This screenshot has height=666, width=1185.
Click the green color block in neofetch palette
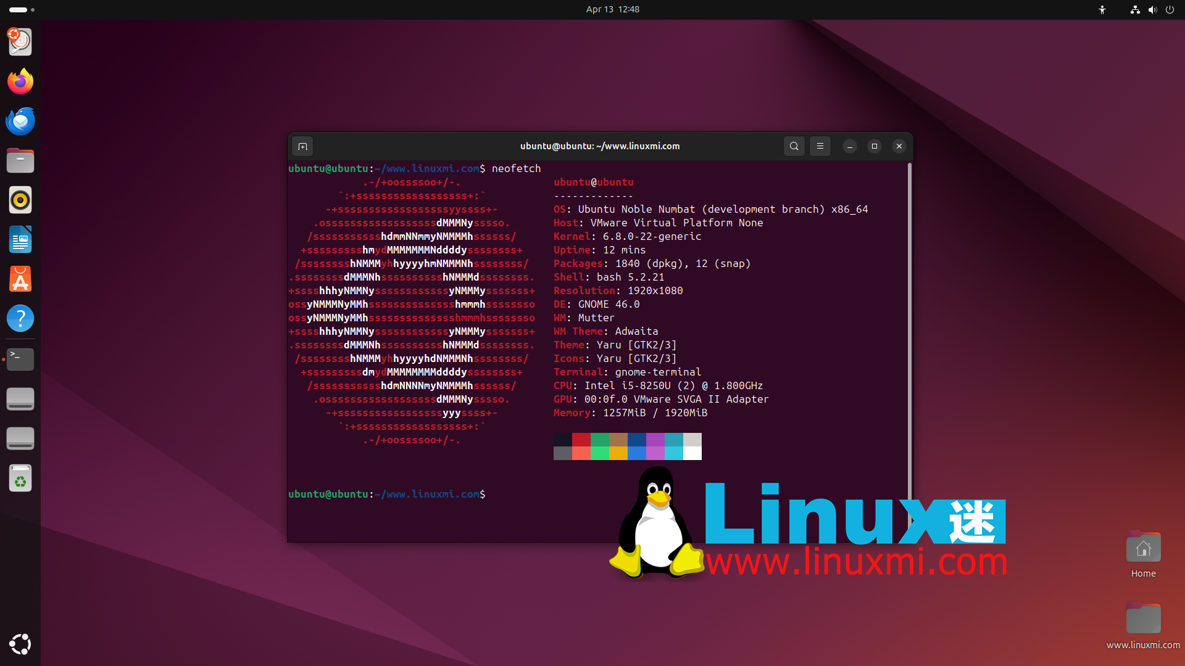click(600, 439)
